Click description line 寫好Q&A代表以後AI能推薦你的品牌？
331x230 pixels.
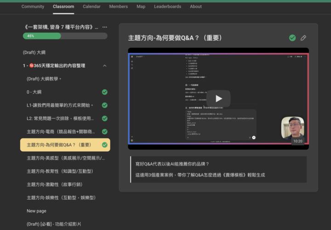(172, 164)
